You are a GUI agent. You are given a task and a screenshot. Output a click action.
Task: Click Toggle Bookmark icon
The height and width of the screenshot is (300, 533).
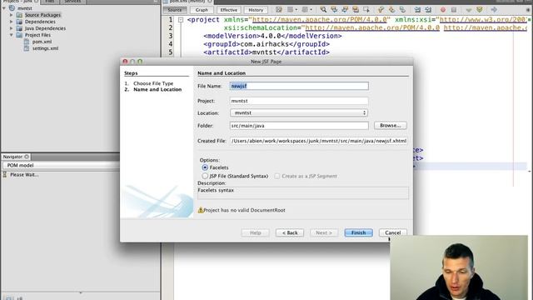click(x=402, y=10)
